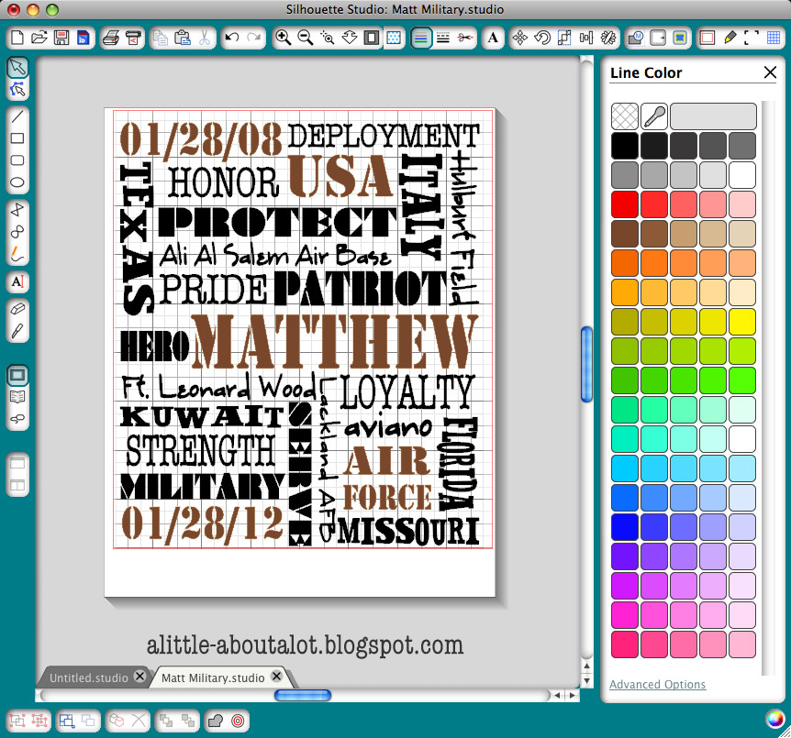Fit page to window icon
Image resolution: width=791 pixels, height=738 pixels.
[x=372, y=38]
